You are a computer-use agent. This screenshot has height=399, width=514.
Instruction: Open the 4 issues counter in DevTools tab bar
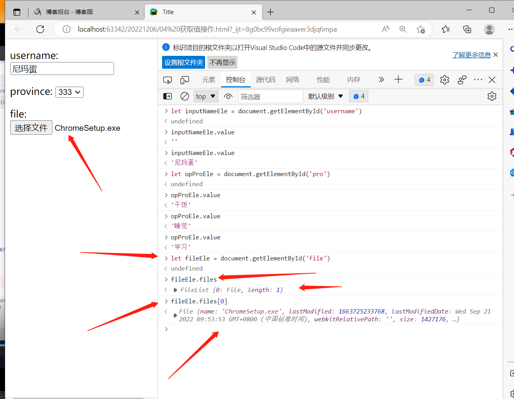(x=425, y=80)
